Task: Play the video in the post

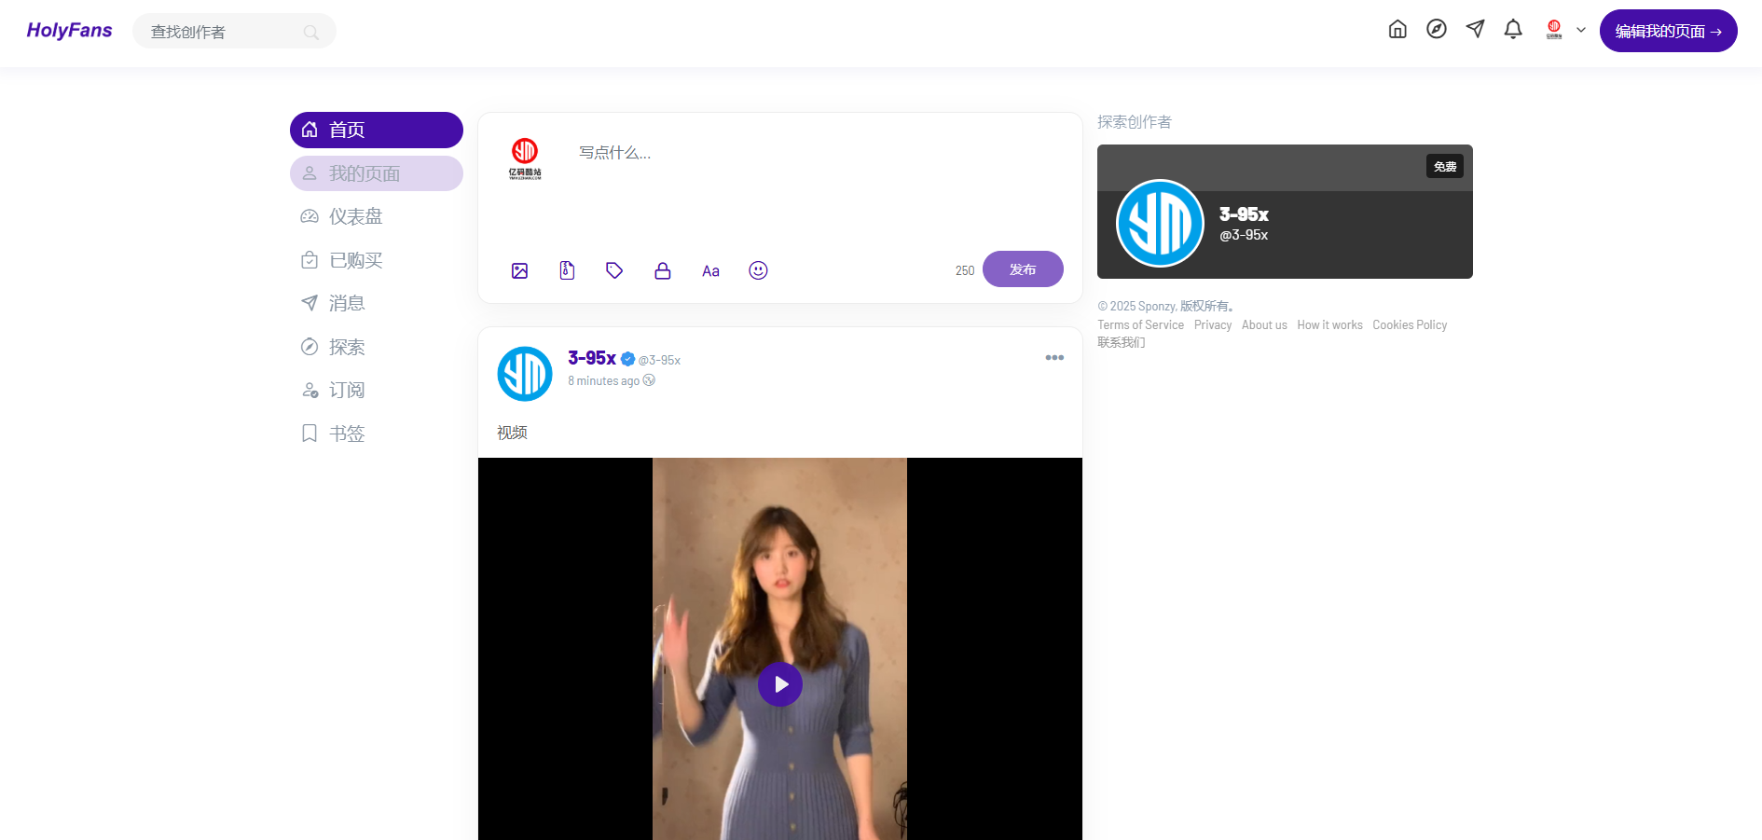Action: [780, 684]
